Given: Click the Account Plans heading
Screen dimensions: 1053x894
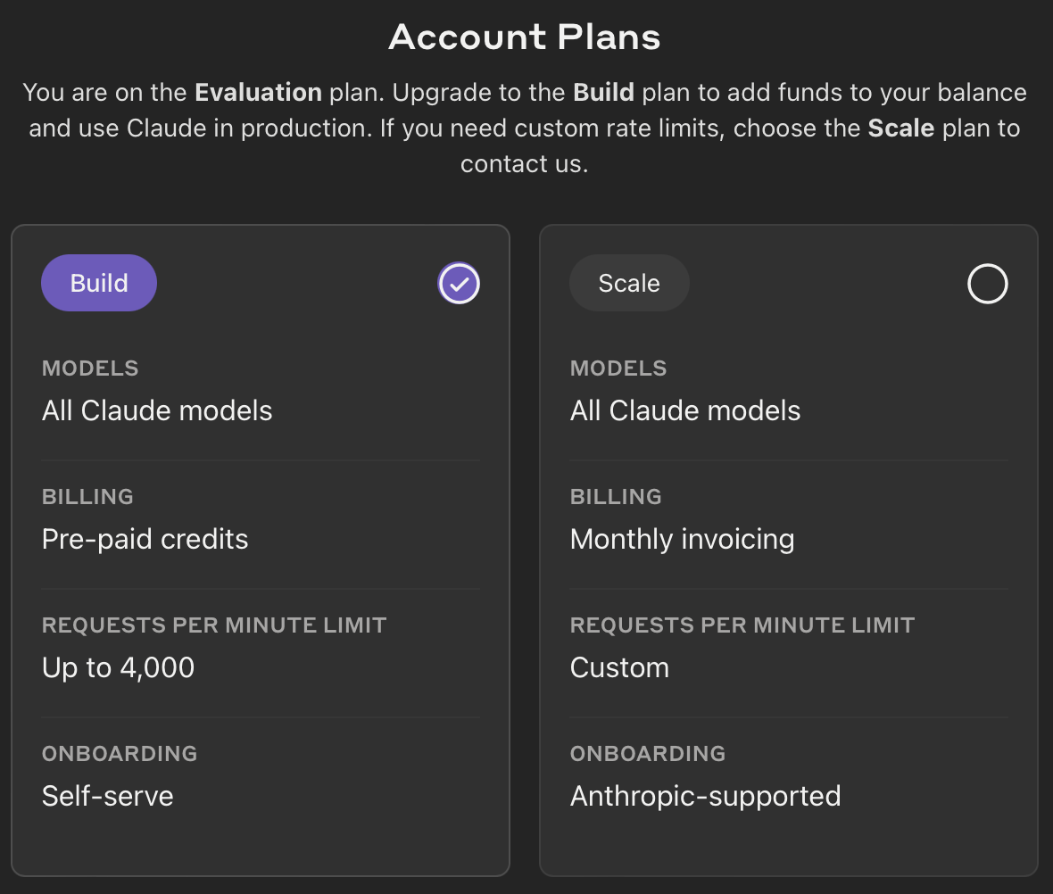Looking at the screenshot, I should 525,37.
